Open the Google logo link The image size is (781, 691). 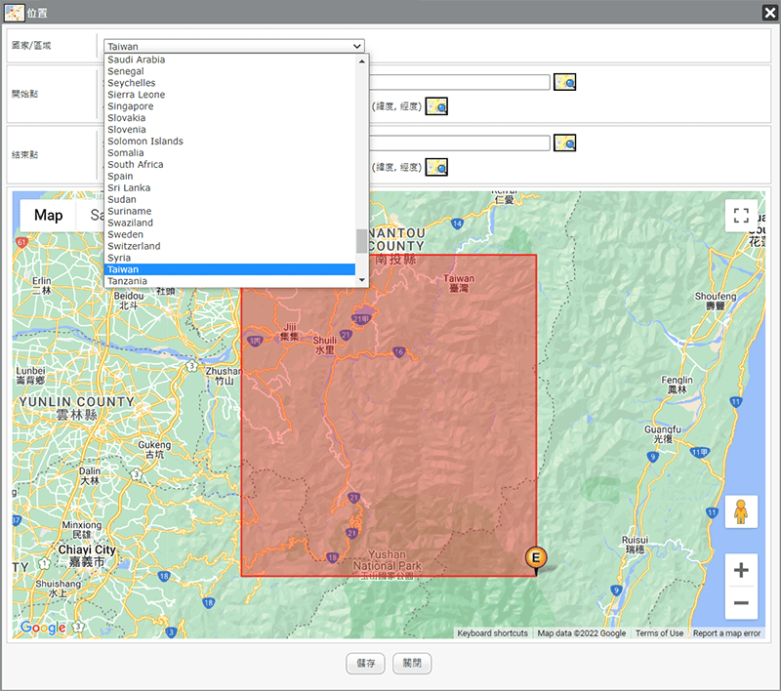click(43, 628)
